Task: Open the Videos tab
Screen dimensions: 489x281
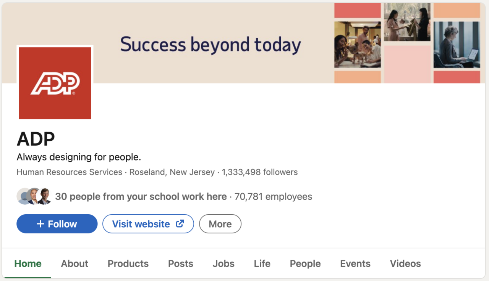Action: 405,263
